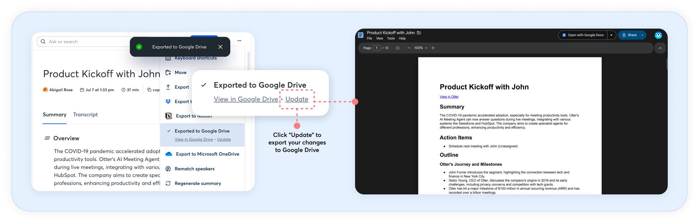
Task: Click the print icon in the viewer toolbar
Action: (397, 48)
